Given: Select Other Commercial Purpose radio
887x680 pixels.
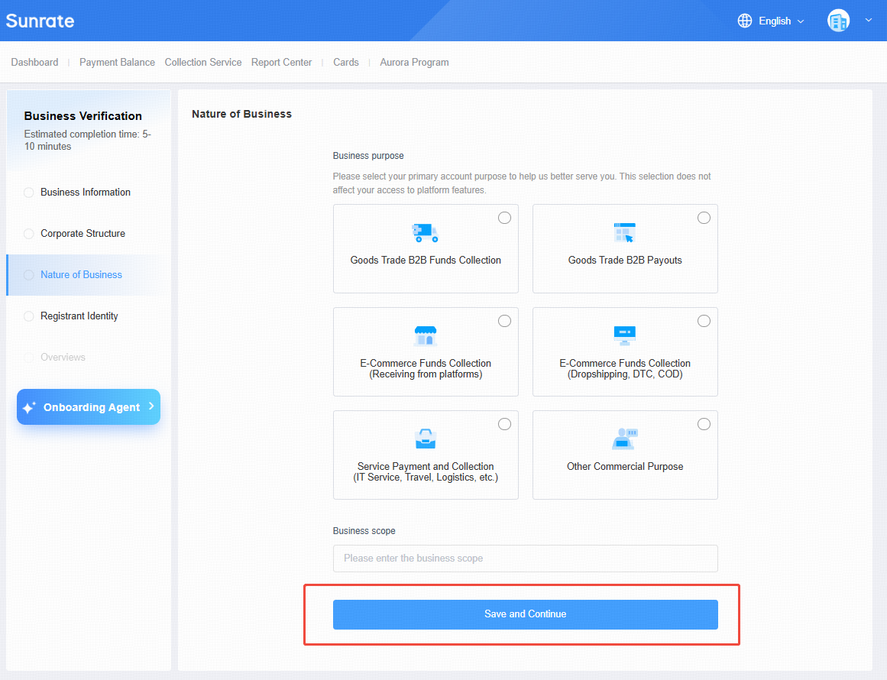Looking at the screenshot, I should [704, 424].
